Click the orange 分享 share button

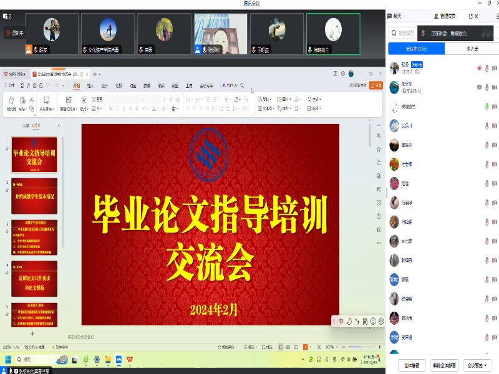[375, 85]
